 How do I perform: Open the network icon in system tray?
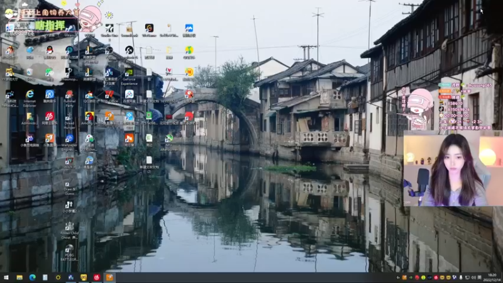pos(467,277)
